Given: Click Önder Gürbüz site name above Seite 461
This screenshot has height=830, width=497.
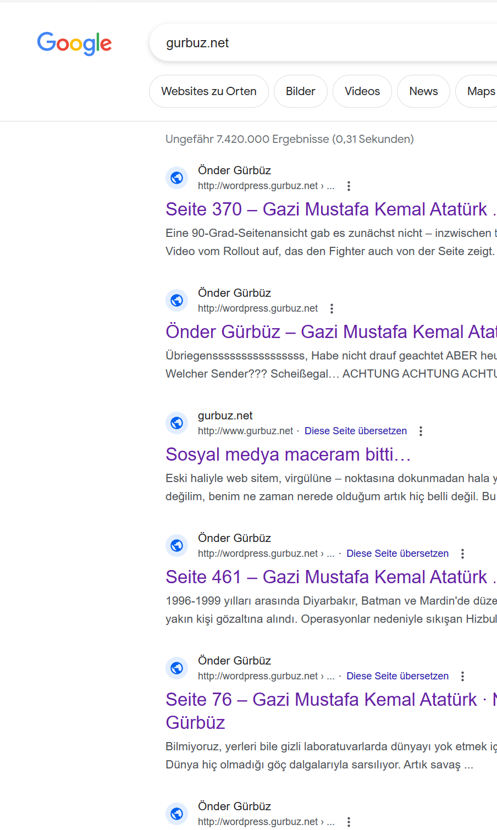Looking at the screenshot, I should pos(235,538).
